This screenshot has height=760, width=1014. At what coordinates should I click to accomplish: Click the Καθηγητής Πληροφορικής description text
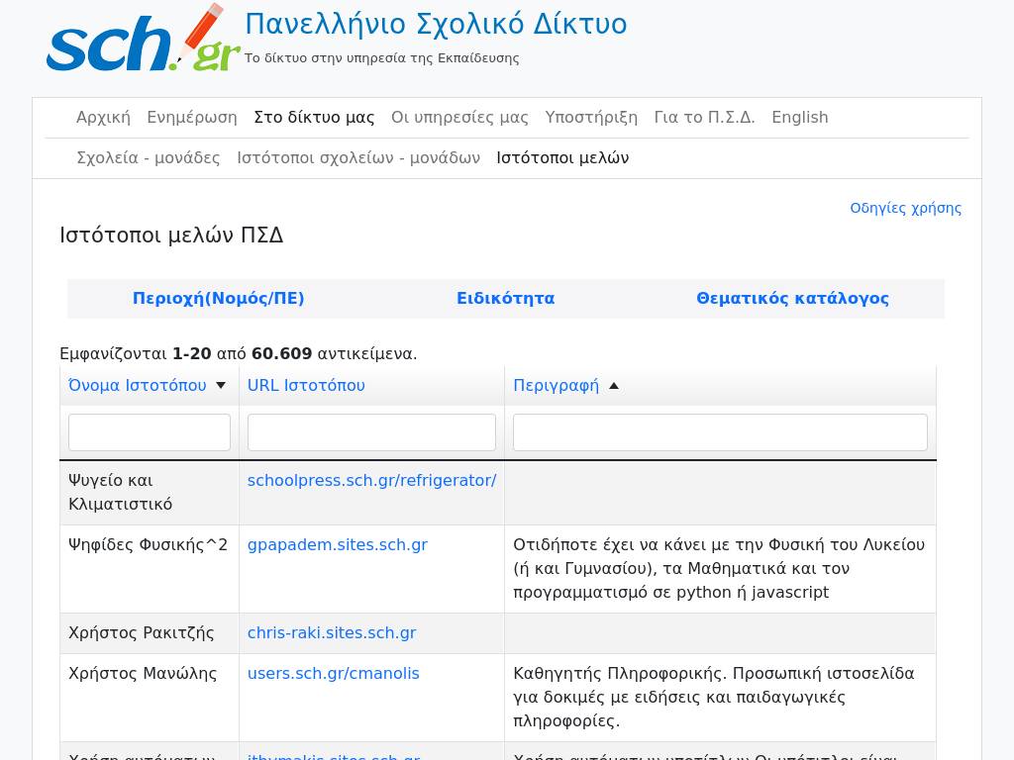click(714, 698)
